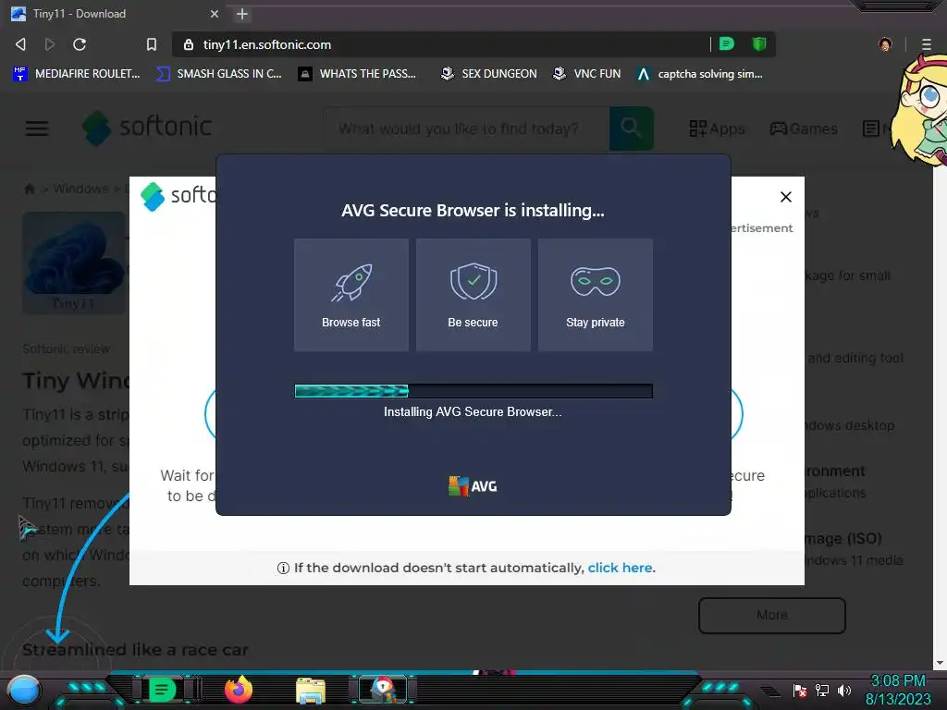The image size is (947, 710).
Task: Bookmark this page using the bookmark icon
Action: (x=152, y=44)
